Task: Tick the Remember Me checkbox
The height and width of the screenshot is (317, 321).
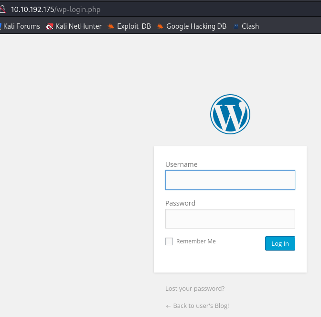Action: coord(169,241)
